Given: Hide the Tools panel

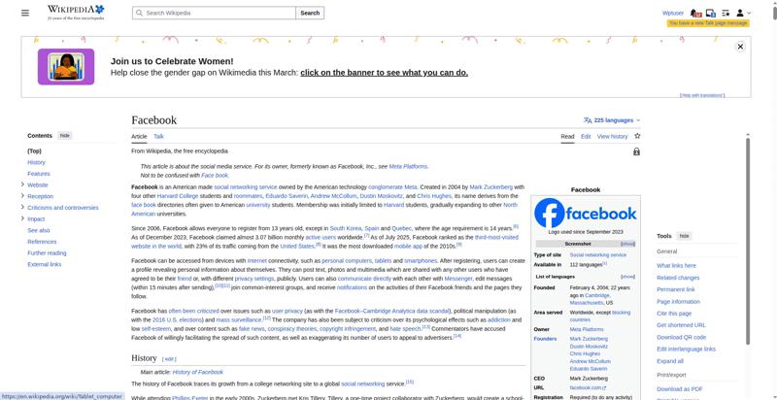Looking at the screenshot, I should pos(684,236).
